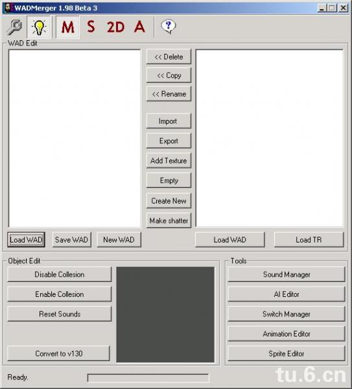Click the Load TR button
The height and width of the screenshot is (389, 352).
[309, 240]
